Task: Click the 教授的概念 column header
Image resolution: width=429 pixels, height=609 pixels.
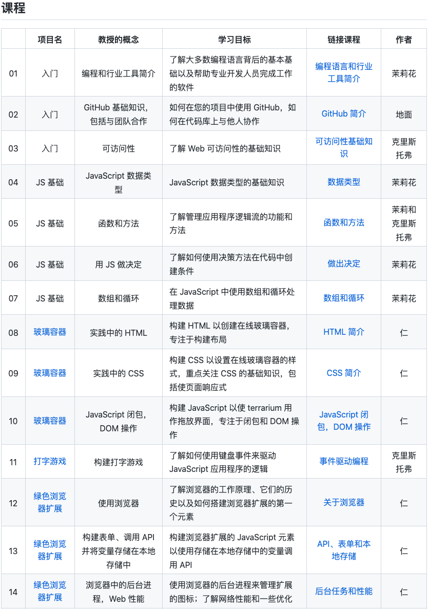Action: [x=119, y=40]
